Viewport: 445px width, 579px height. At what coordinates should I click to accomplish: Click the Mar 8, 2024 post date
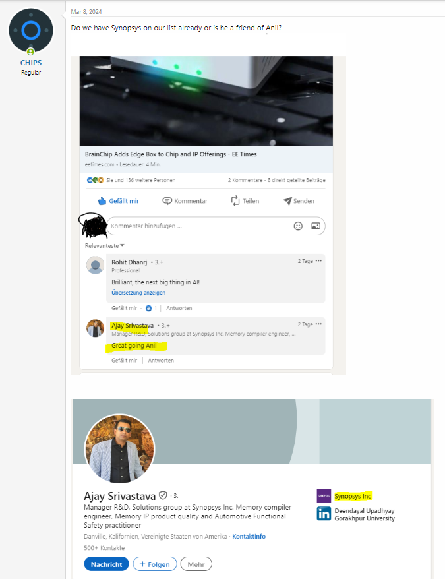click(86, 12)
